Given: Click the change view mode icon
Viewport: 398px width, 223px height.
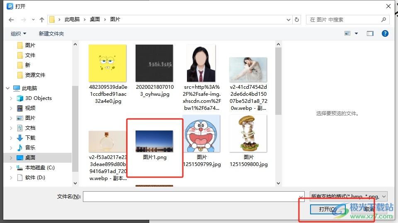Looking at the screenshot, I should click(347, 33).
